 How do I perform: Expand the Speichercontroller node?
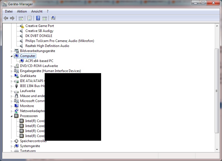tap(12, 141)
